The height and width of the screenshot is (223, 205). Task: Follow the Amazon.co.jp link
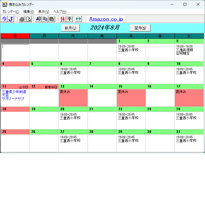106,19
